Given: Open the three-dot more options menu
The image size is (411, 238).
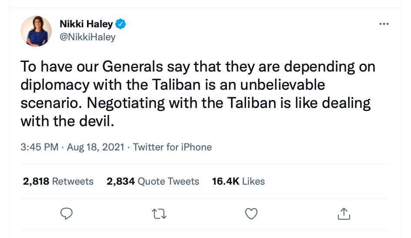Looking at the screenshot, I should coord(384,24).
